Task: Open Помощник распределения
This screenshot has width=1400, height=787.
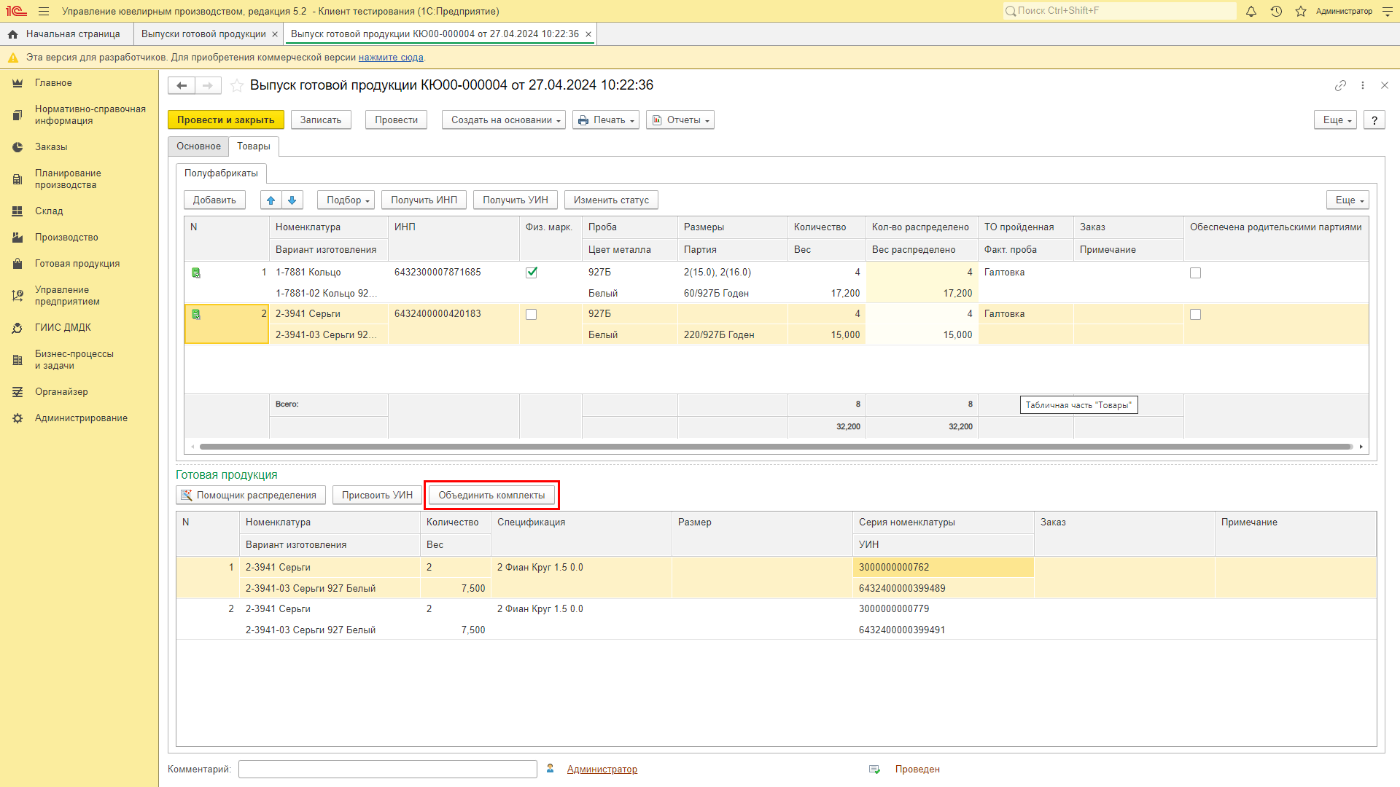Action: tap(249, 496)
